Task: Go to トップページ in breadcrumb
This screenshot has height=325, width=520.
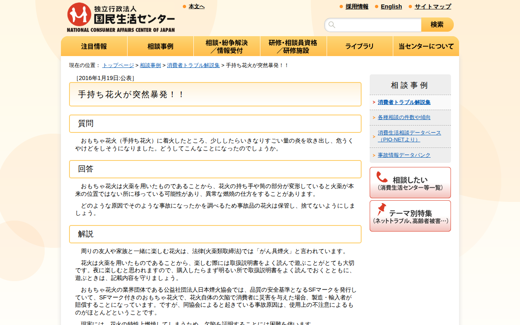Action: coord(118,65)
